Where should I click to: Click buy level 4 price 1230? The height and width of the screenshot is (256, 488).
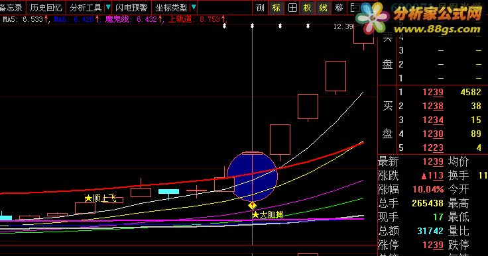(x=433, y=134)
